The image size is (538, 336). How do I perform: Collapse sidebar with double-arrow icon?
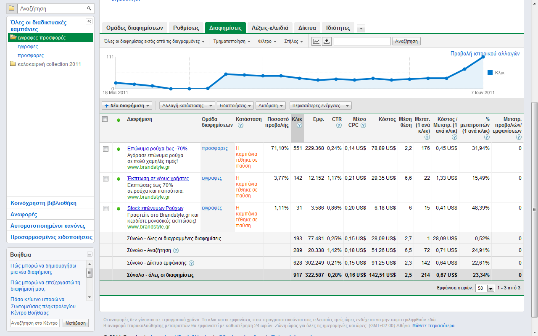click(89, 21)
